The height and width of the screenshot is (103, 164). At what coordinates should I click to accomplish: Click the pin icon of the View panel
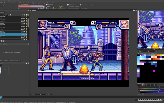pos(138,10)
